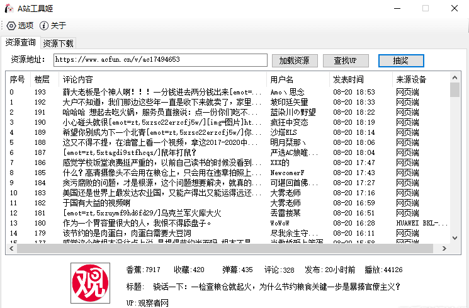This screenshot has height=308, width=469.
Task: Close the A站工具姬 window
Action: [455, 8]
